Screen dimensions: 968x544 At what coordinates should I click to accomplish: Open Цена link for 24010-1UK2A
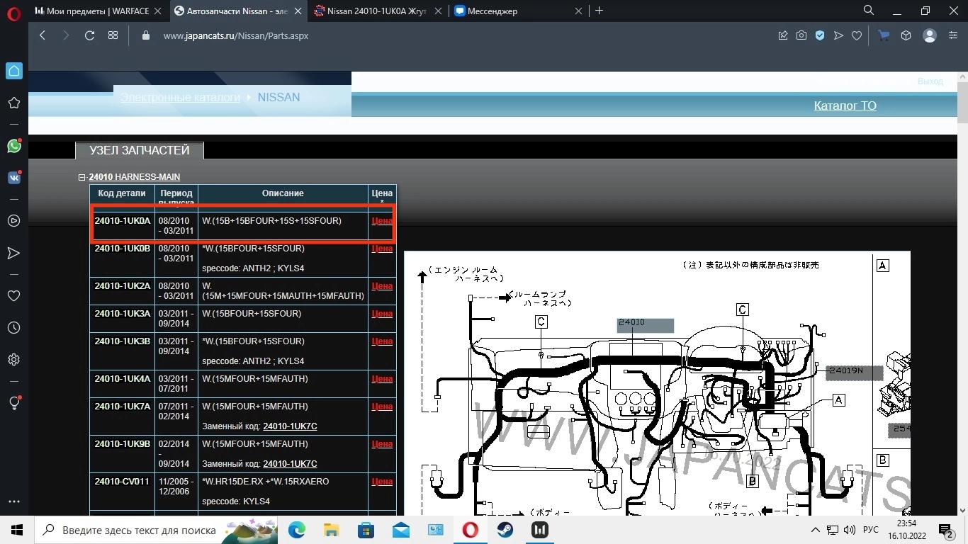tap(382, 286)
